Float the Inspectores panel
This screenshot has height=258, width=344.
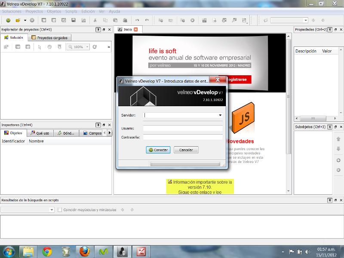pyautogui.click(x=104, y=125)
